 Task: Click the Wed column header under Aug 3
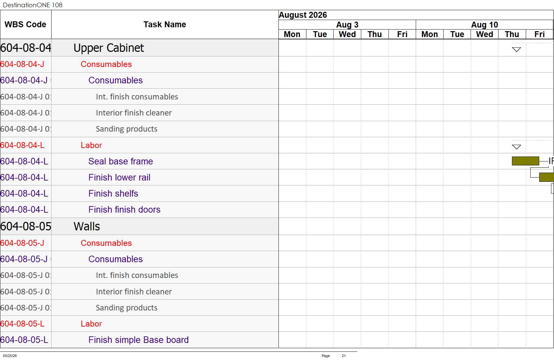tap(347, 34)
